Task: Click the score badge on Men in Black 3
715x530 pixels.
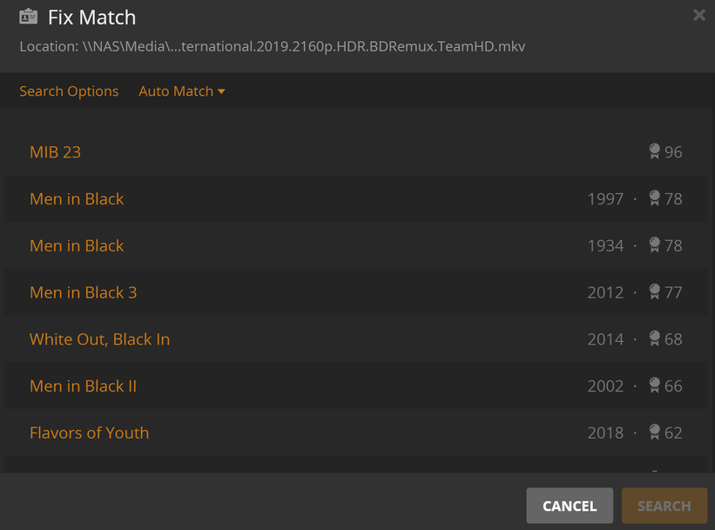Action: [654, 292]
